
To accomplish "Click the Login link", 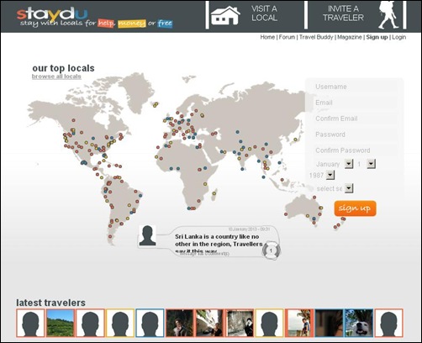I will pyautogui.click(x=399, y=37).
